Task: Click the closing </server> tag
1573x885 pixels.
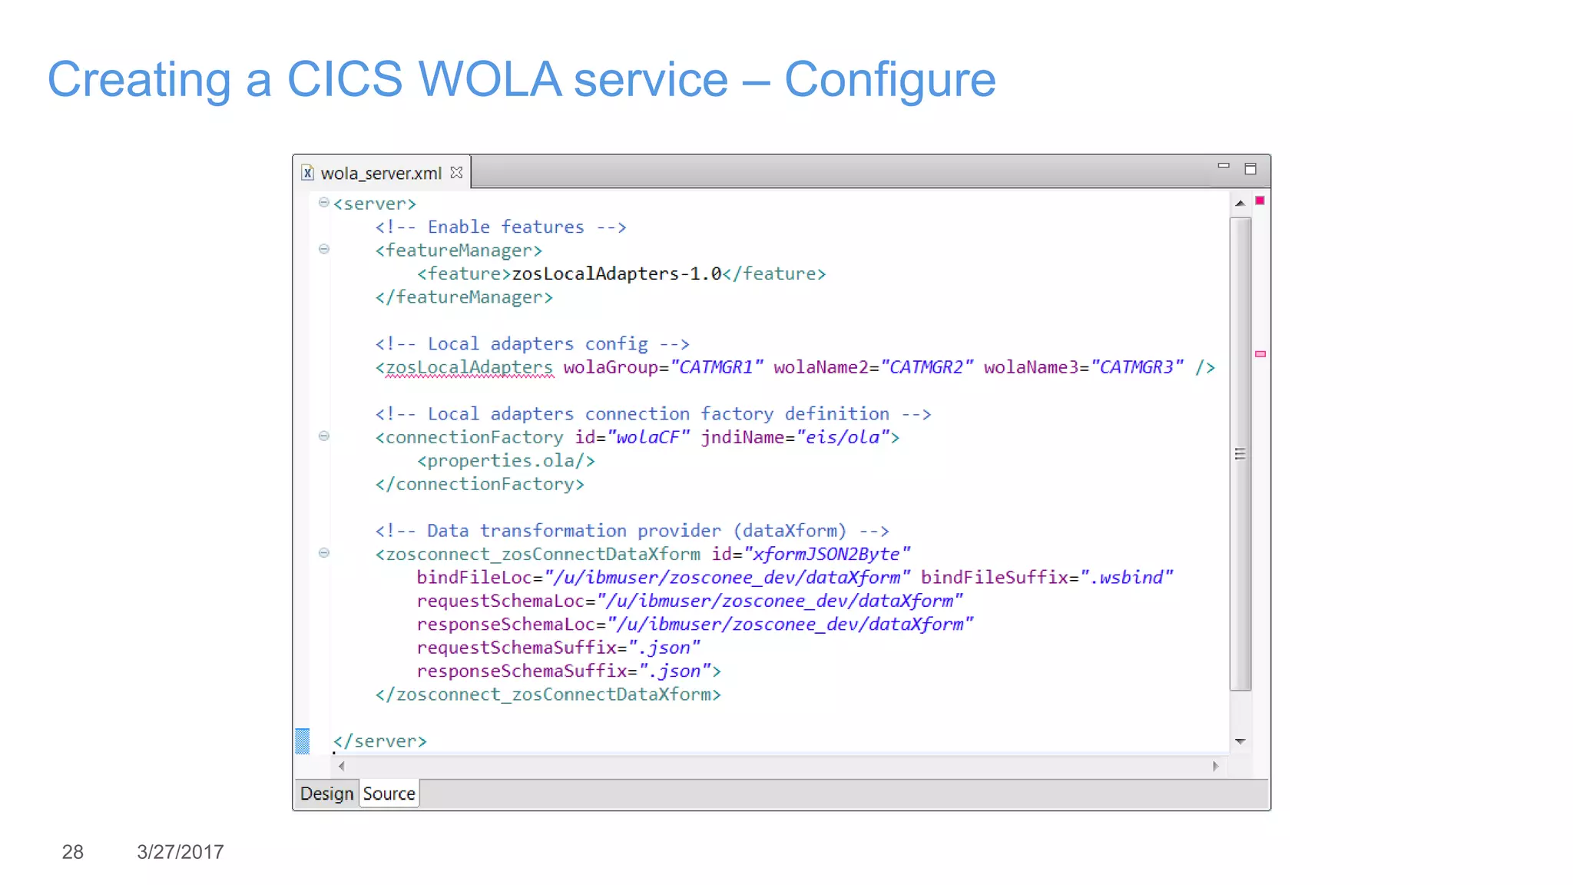Action: [379, 741]
